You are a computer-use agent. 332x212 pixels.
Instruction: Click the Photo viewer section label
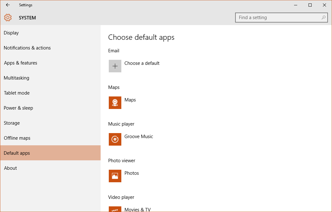pos(122,161)
